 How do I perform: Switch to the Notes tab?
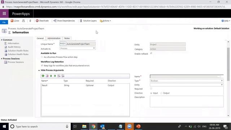(67, 38)
